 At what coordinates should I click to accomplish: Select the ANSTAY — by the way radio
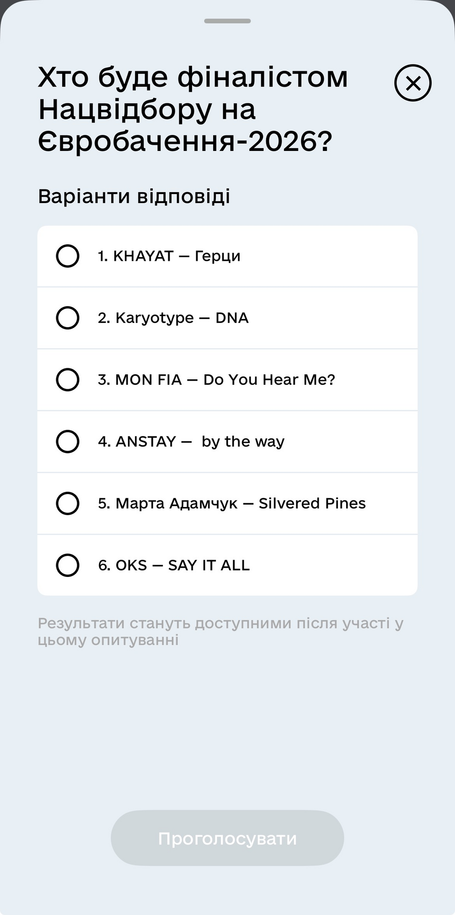68,441
